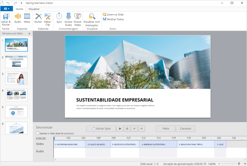Open quick access toolbar customize arrow
The height and width of the screenshot is (166, 247).
pyautogui.click(x=22, y=3)
